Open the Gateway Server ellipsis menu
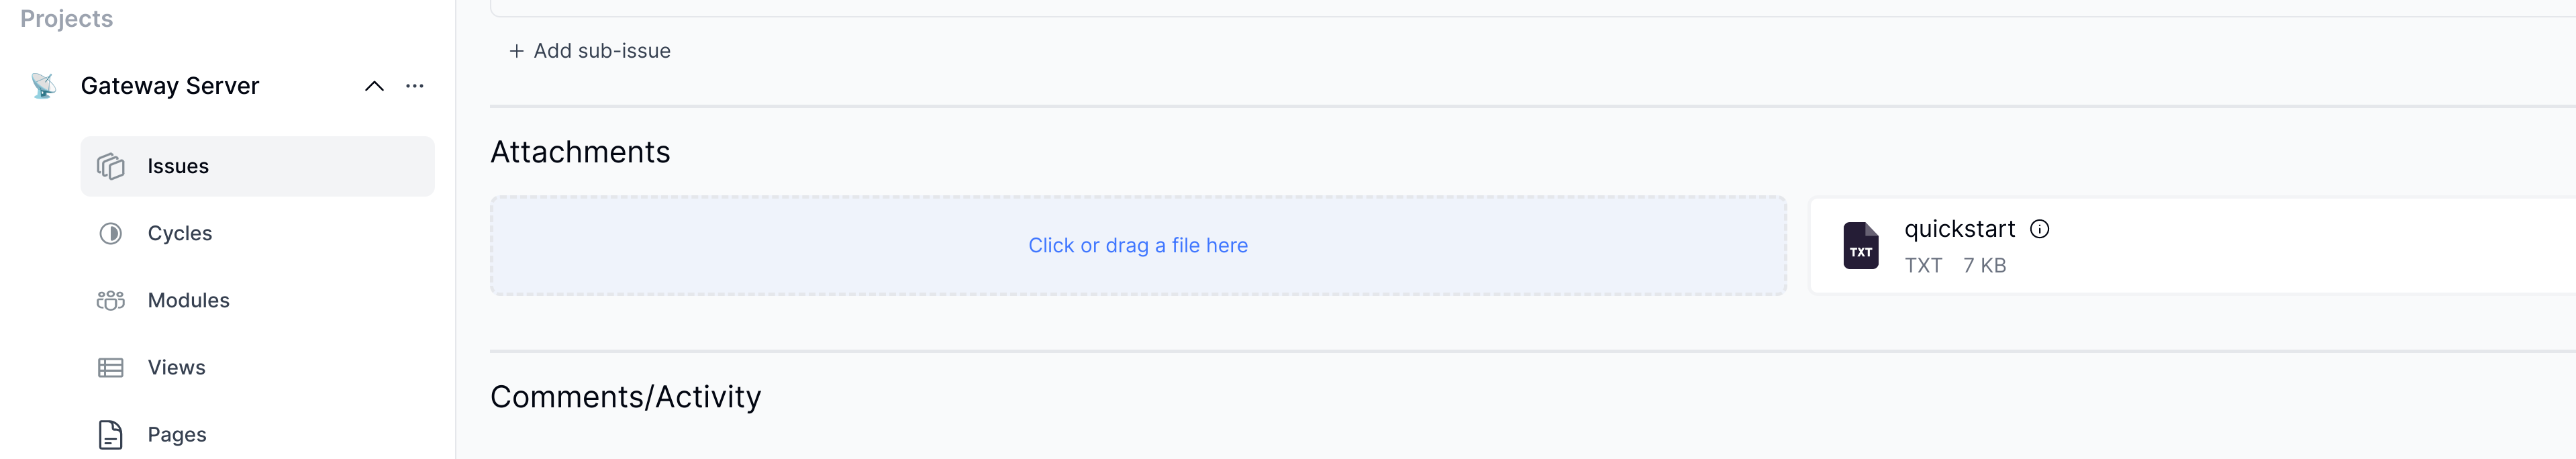2576x459 pixels. [415, 85]
